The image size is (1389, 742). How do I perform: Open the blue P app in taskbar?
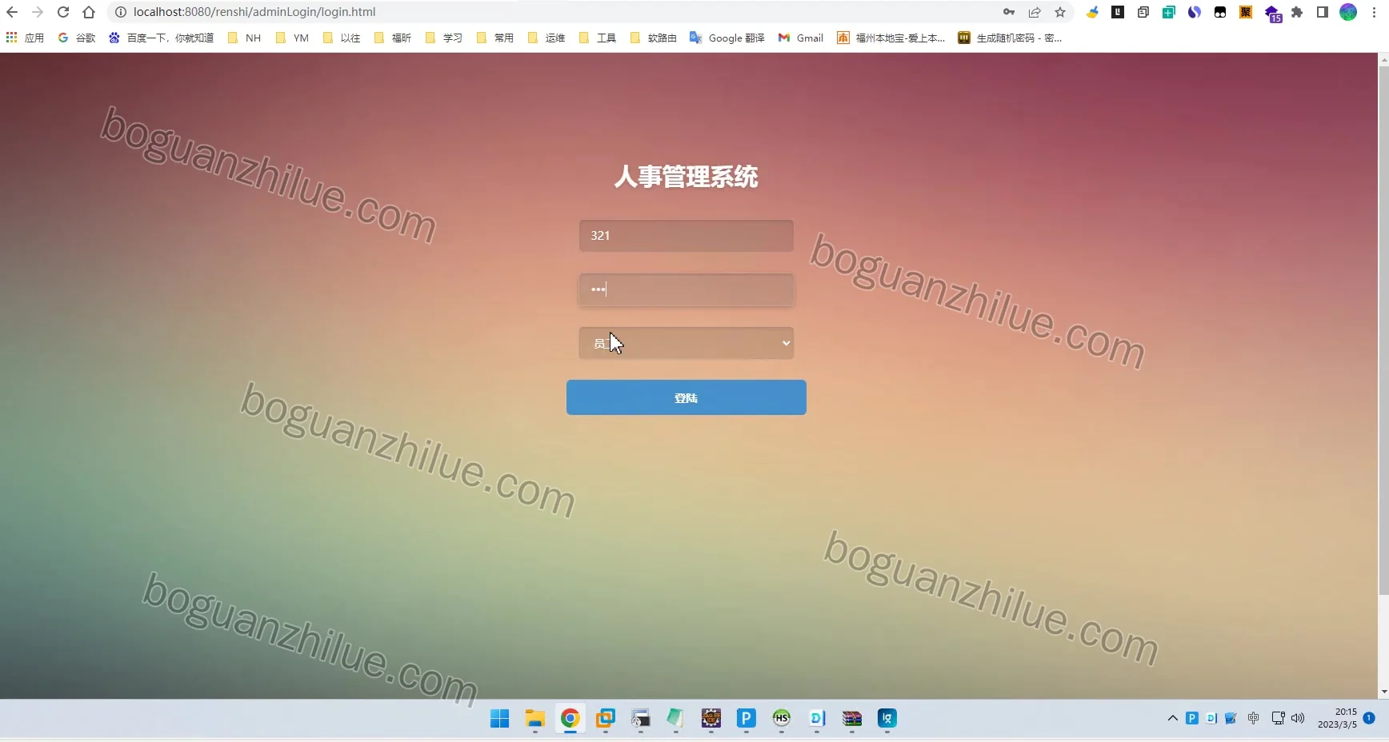tap(747, 719)
